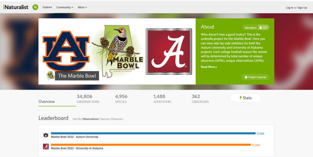The image size is (313, 157).
Task: Click the Auburn University leaderboard logo
Action: click(x=46, y=135)
